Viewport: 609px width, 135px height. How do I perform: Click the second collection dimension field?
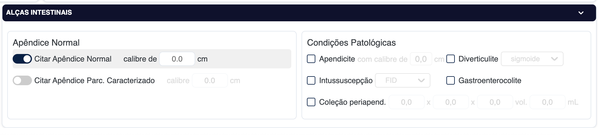point(451,102)
